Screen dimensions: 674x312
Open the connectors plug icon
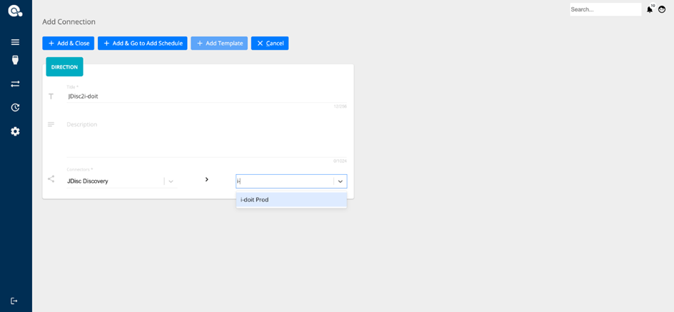click(x=15, y=61)
